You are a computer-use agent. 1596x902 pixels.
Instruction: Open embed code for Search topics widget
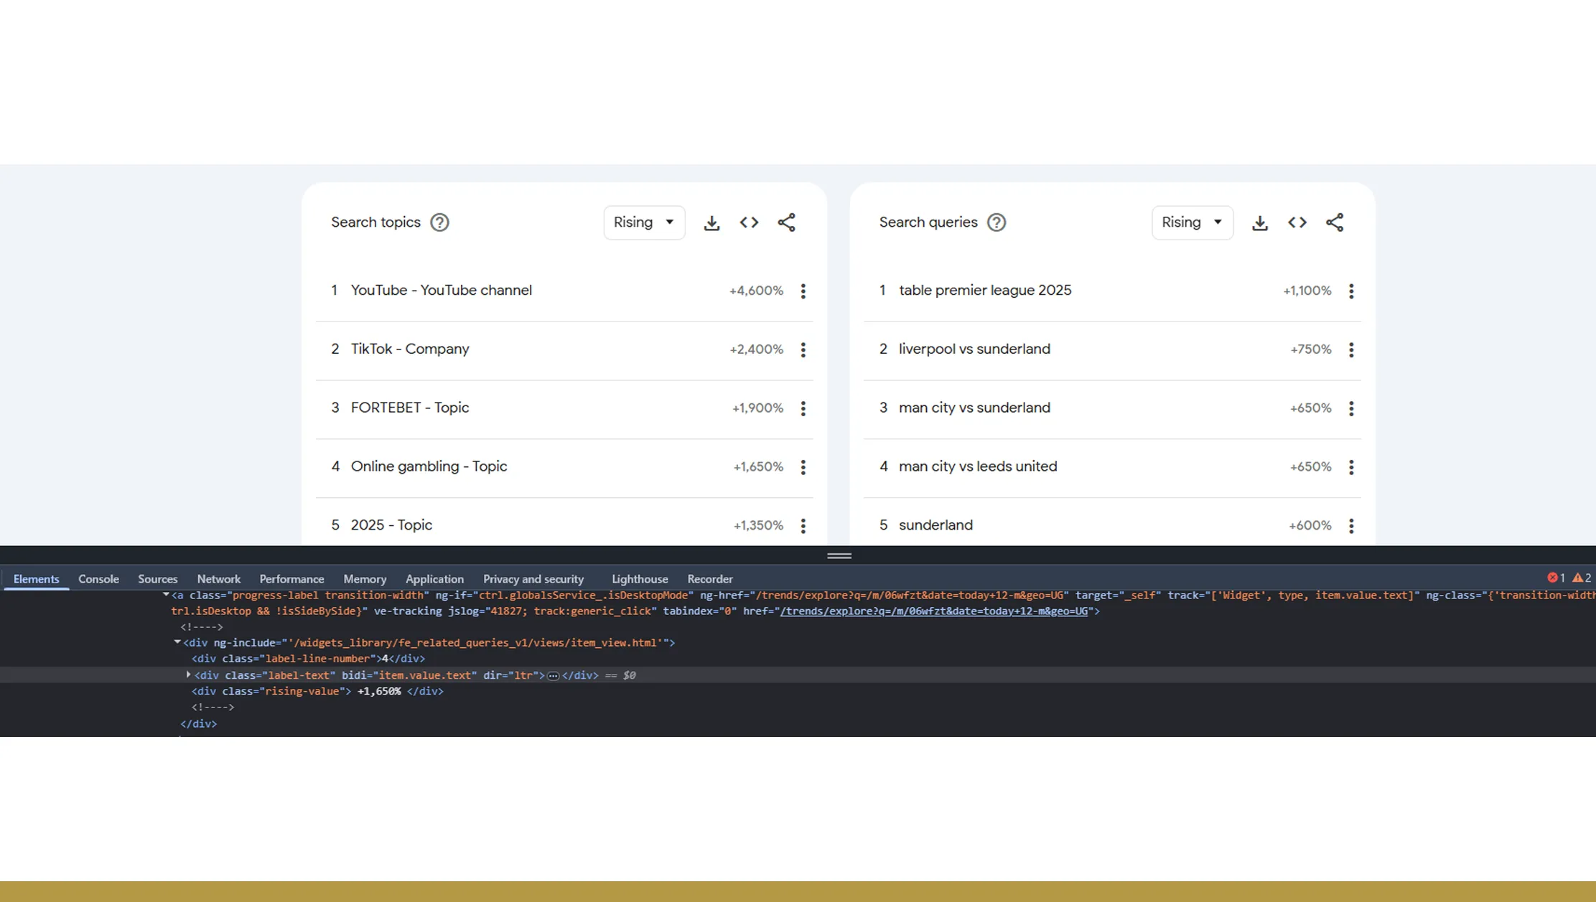click(x=749, y=222)
